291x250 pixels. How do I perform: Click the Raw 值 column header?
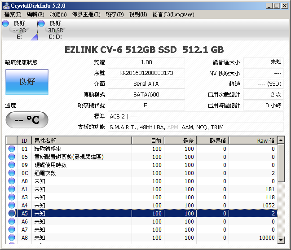point(253,140)
